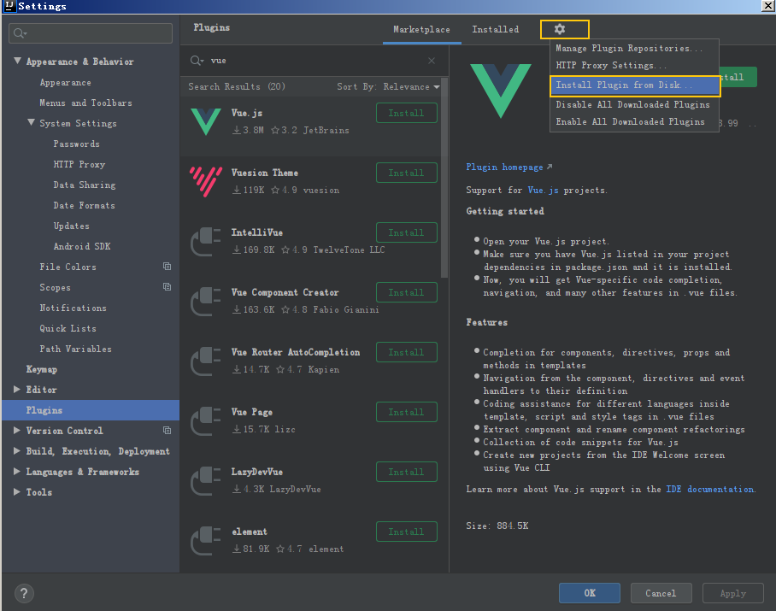Expand the Tools section
Screen dimensions: 776x611
tap(17, 491)
